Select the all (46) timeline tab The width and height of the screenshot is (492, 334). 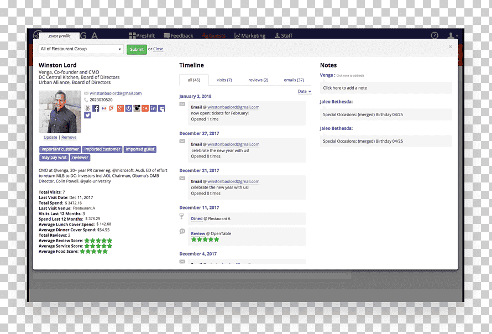click(x=194, y=80)
